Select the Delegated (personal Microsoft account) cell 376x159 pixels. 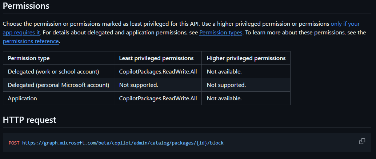[x=59, y=85]
